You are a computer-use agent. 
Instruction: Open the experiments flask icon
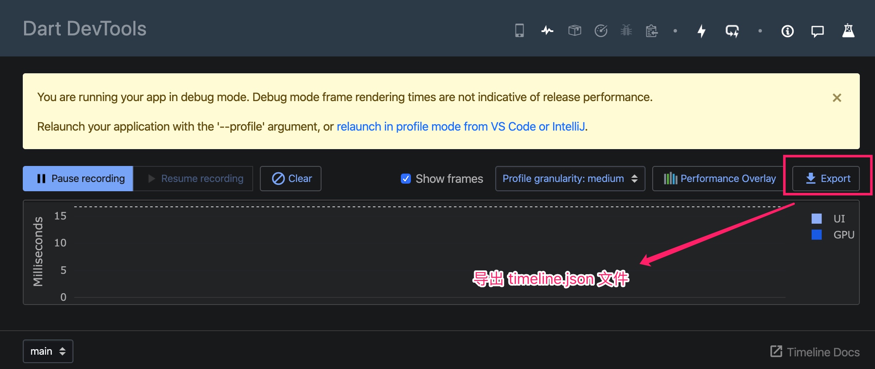848,30
